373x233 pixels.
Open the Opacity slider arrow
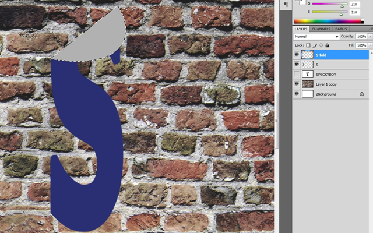370,36
